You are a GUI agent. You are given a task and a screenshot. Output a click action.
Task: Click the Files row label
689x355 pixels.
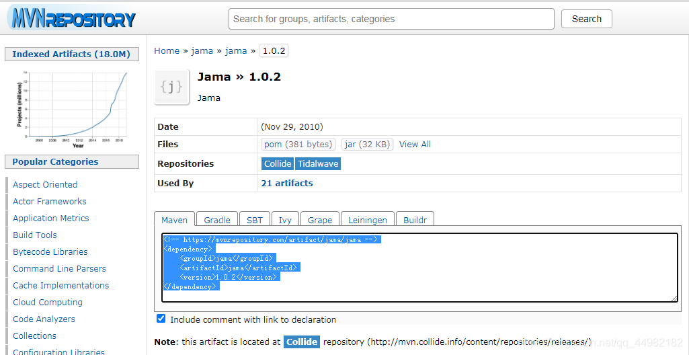(x=168, y=144)
